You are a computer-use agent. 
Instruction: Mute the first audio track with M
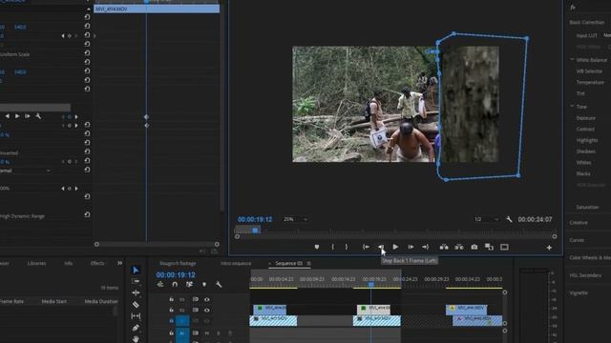(207, 333)
